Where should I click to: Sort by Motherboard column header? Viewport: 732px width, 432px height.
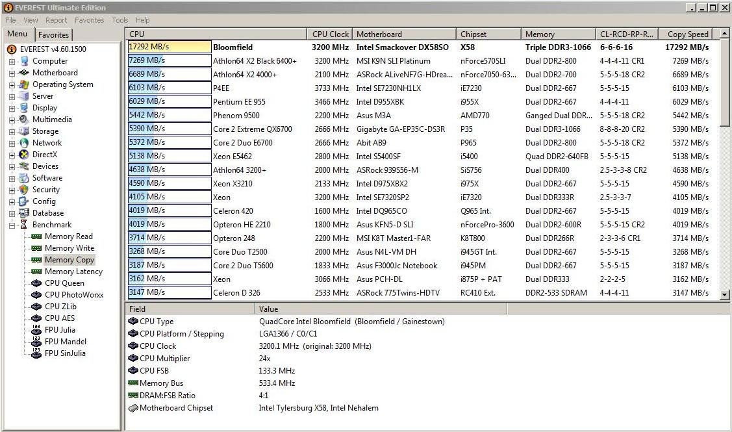[404, 34]
